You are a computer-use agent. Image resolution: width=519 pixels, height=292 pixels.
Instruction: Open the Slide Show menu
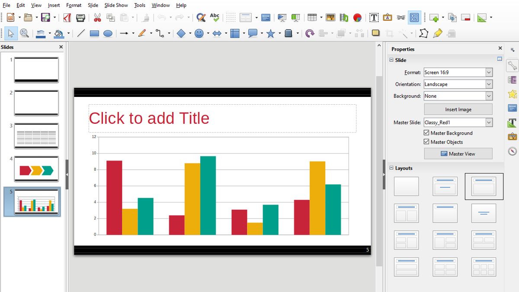pos(115,5)
